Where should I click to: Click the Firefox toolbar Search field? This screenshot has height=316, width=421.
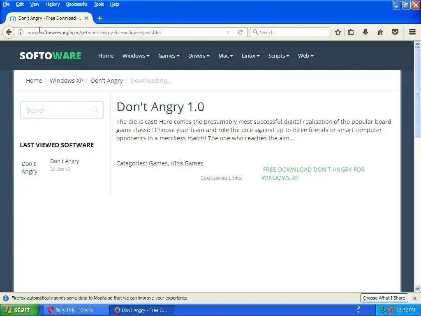[289, 32]
